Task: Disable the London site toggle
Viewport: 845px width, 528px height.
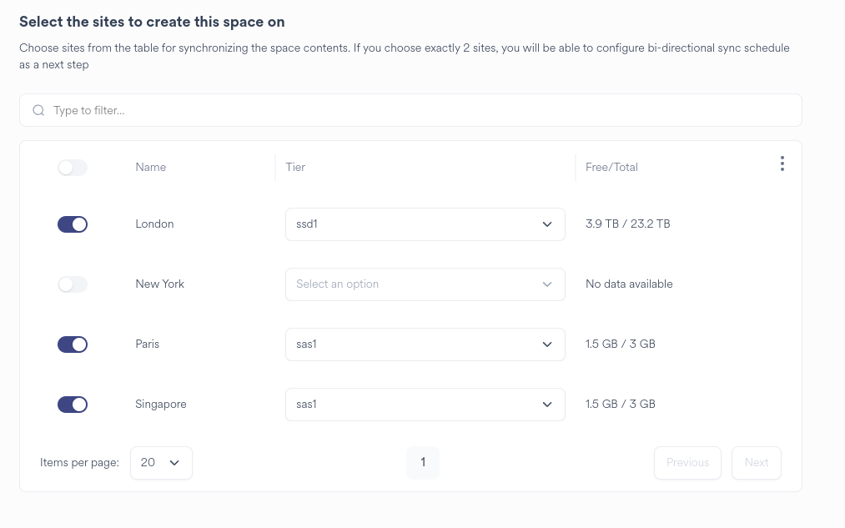Action: [x=73, y=224]
